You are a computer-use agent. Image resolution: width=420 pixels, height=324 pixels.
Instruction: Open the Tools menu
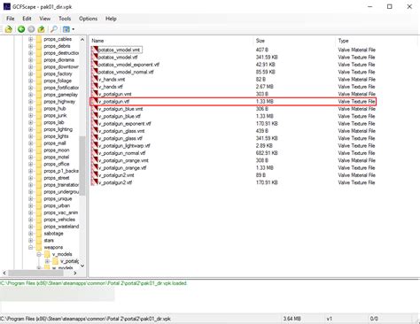(x=65, y=19)
